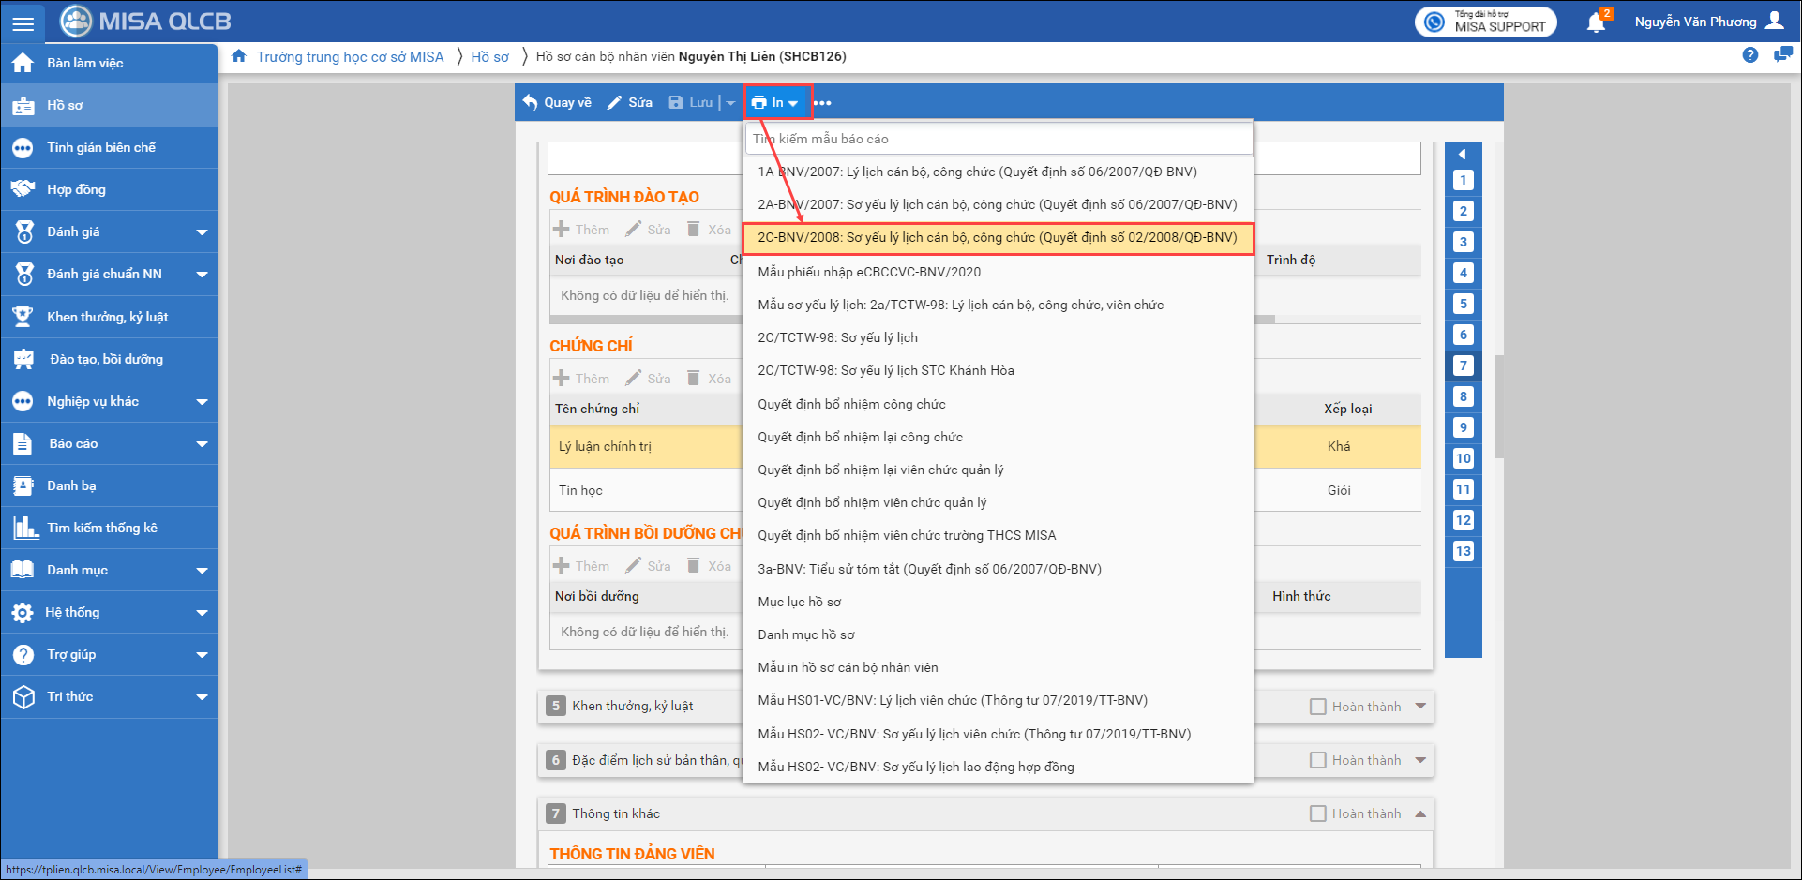Select 2C-BNV/2008 Sơ yếu lý lịch template
The height and width of the screenshot is (880, 1802).
coord(997,238)
